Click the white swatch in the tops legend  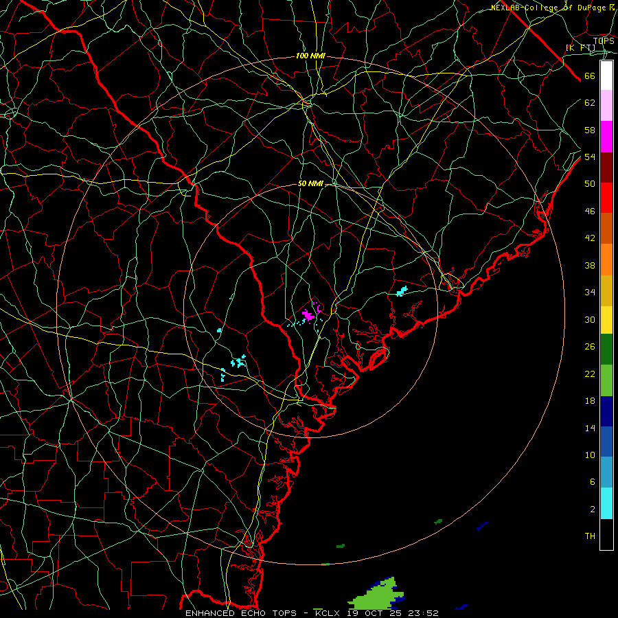[606, 76]
